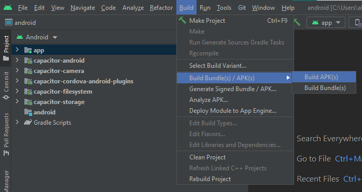Click the Android Studio logo icon
The image size is (362, 192).
point(8,8)
